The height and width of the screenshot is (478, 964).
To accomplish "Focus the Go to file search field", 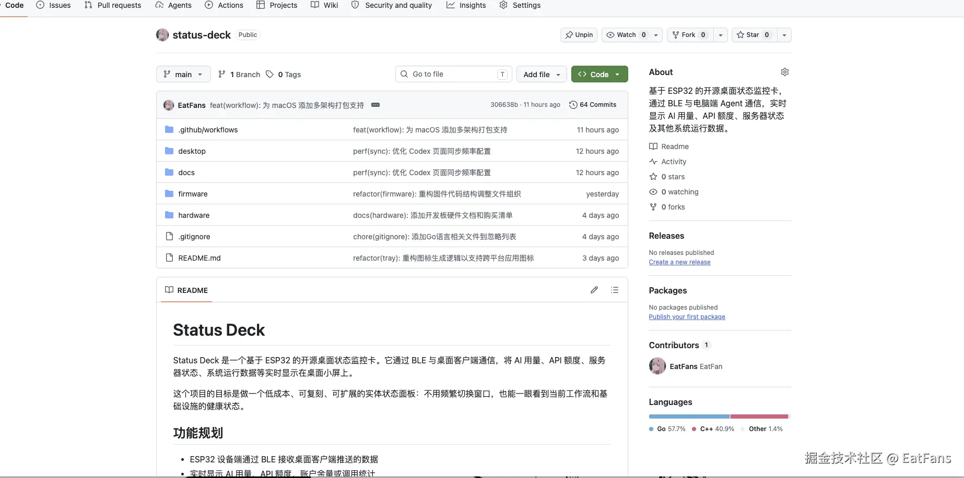I will (453, 74).
